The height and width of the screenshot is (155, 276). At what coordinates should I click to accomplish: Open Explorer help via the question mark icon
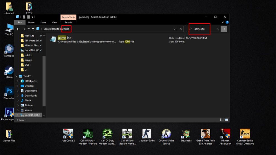point(227,22)
